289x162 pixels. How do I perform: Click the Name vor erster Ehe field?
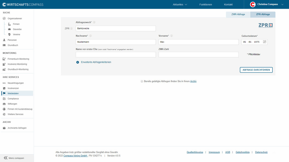coord(116,55)
